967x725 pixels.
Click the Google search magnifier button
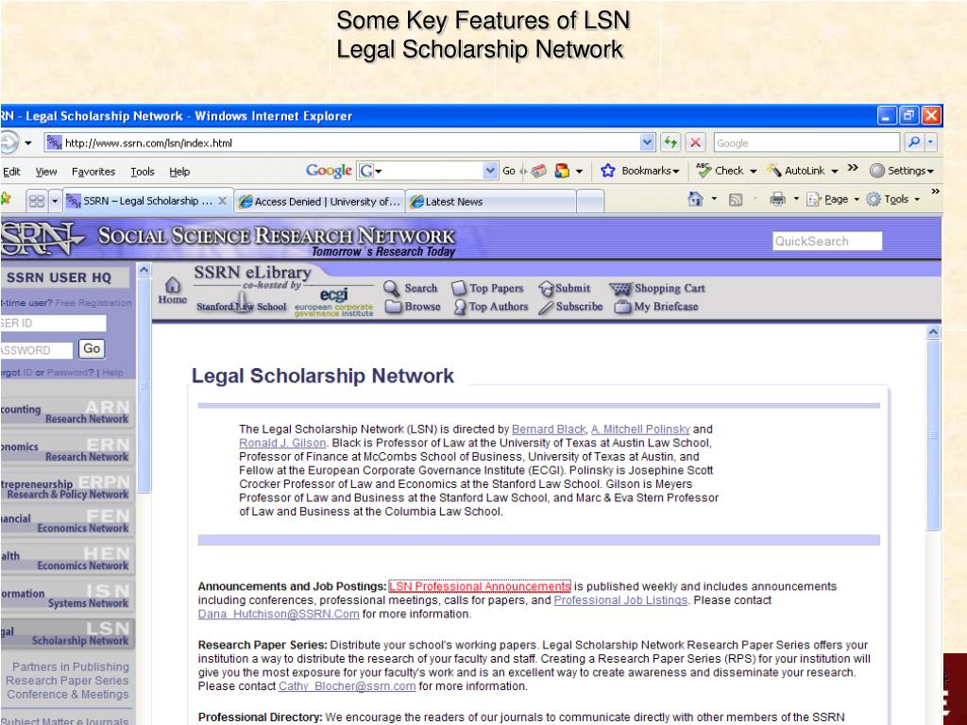[x=914, y=143]
